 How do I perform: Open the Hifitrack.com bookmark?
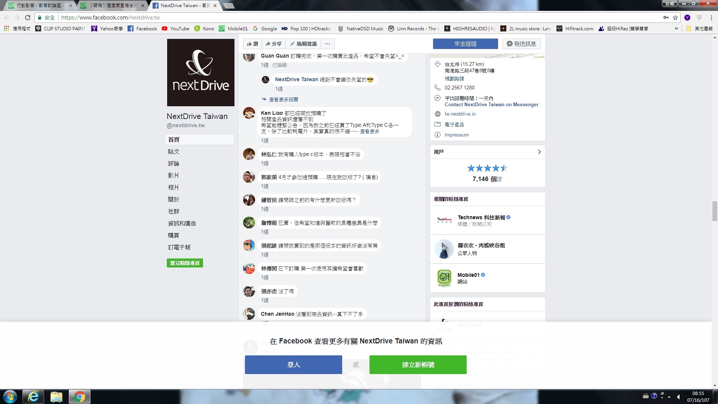coord(575,28)
